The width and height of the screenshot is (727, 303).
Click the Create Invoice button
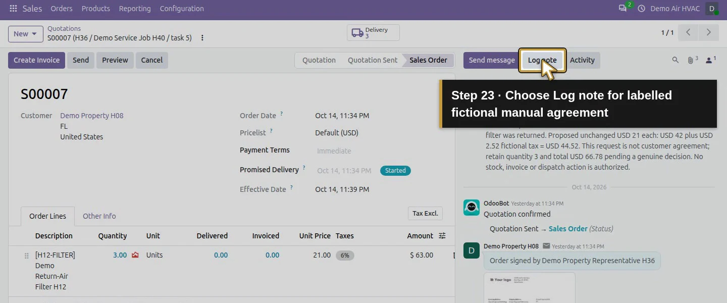click(x=37, y=60)
